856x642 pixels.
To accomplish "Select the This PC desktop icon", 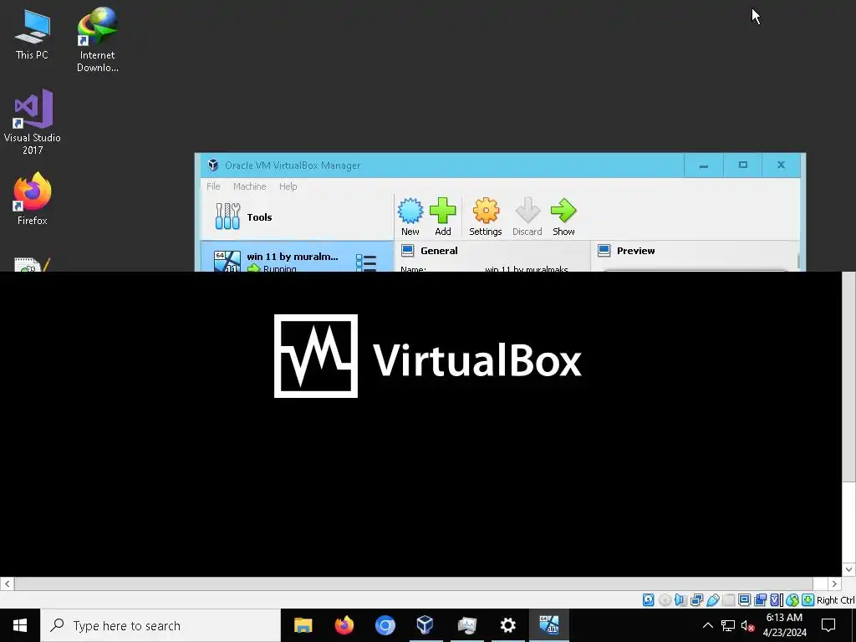I will point(32,34).
